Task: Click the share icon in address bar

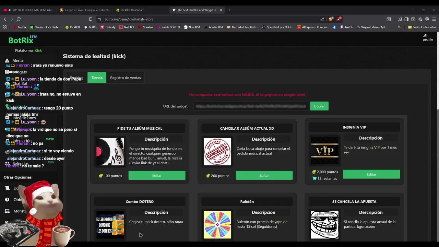Action: click(322, 19)
